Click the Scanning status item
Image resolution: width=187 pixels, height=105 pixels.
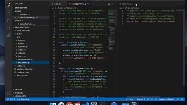coord(23,99)
